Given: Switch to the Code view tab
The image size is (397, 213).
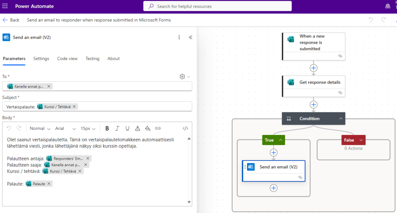Looking at the screenshot, I should 67,59.
